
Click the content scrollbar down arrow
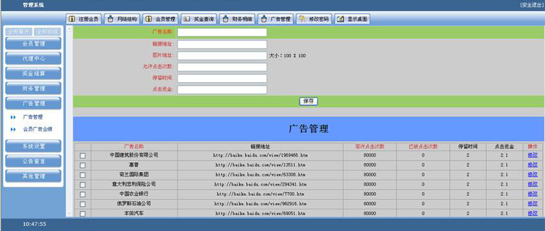click(69, 214)
